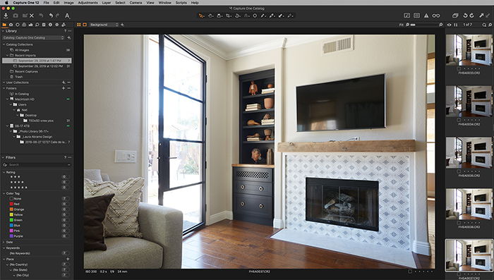Open the Adjustments menu
Viewport: 494px width, 280px height.
(x=88, y=3)
